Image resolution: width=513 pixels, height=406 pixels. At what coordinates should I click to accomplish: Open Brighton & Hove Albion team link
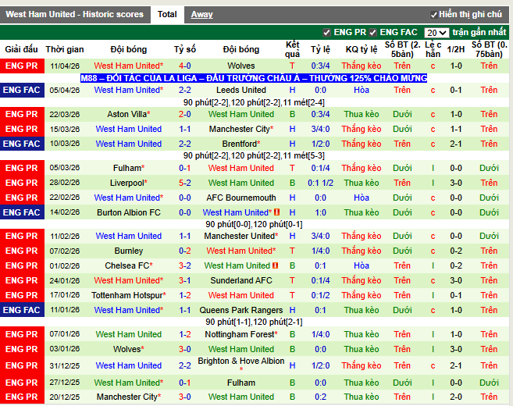(x=241, y=361)
